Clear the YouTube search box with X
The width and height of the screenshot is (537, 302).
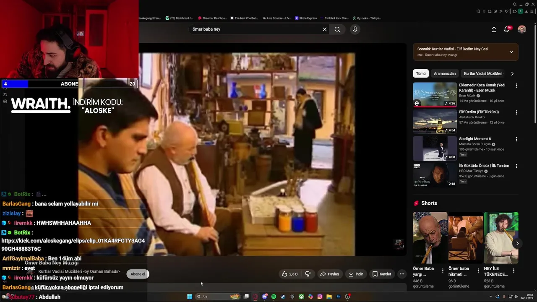(324, 29)
